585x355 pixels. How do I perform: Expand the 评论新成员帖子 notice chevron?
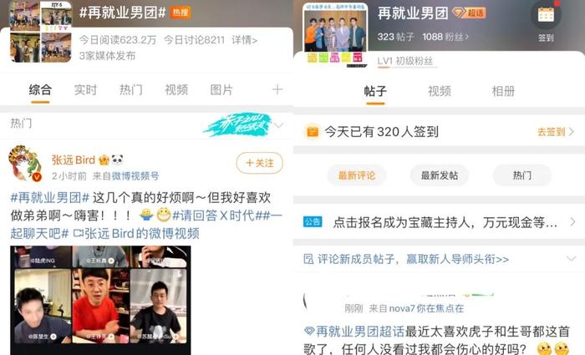click(x=571, y=258)
